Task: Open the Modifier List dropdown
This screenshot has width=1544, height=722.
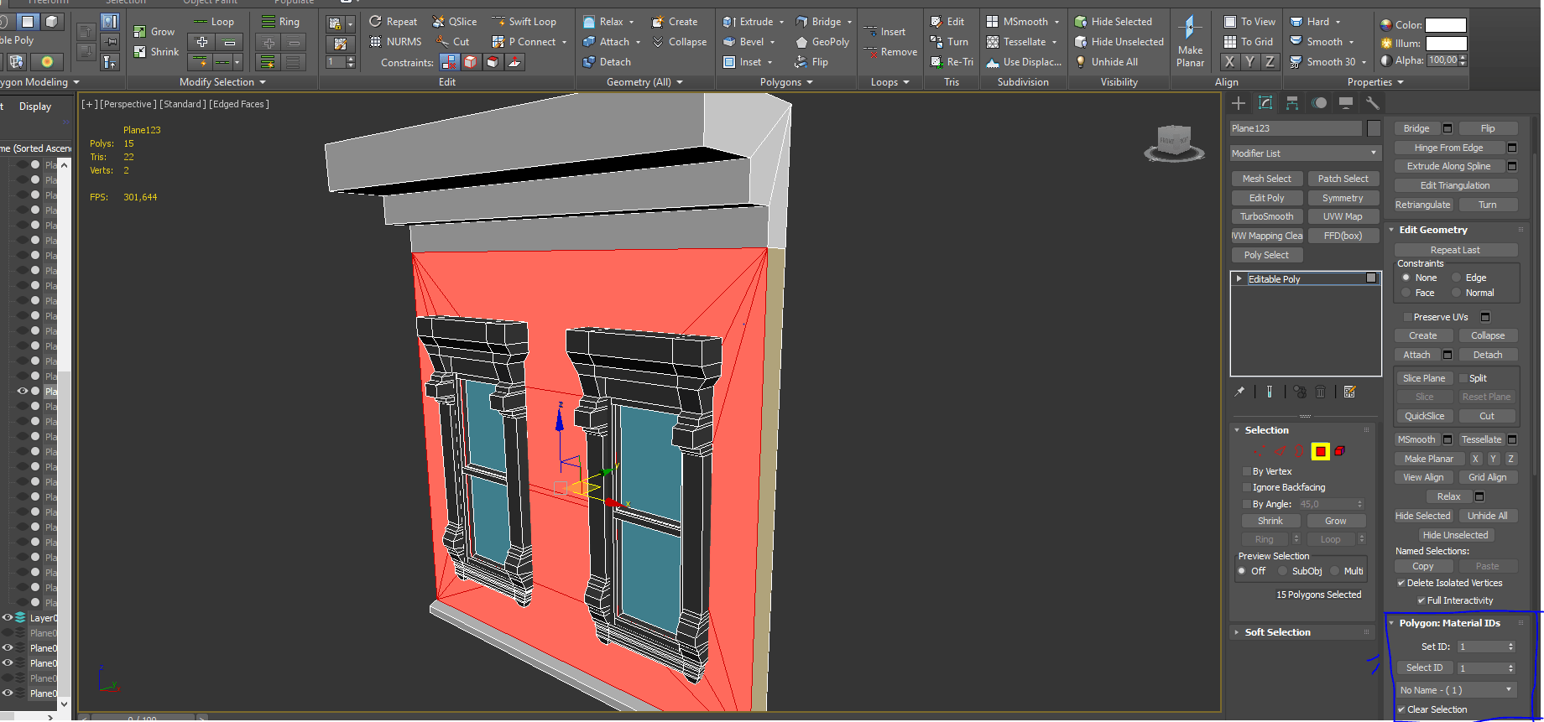Action: pyautogui.click(x=1304, y=153)
